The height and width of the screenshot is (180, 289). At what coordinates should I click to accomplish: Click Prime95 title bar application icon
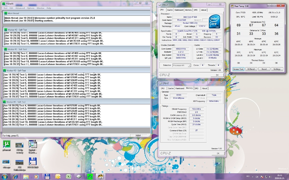pos(4,4)
